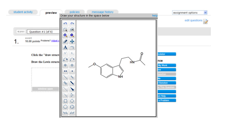Click the undo arrow icon
Image resolution: width=229 pixels, height=129 pixels.
click(x=65, y=24)
